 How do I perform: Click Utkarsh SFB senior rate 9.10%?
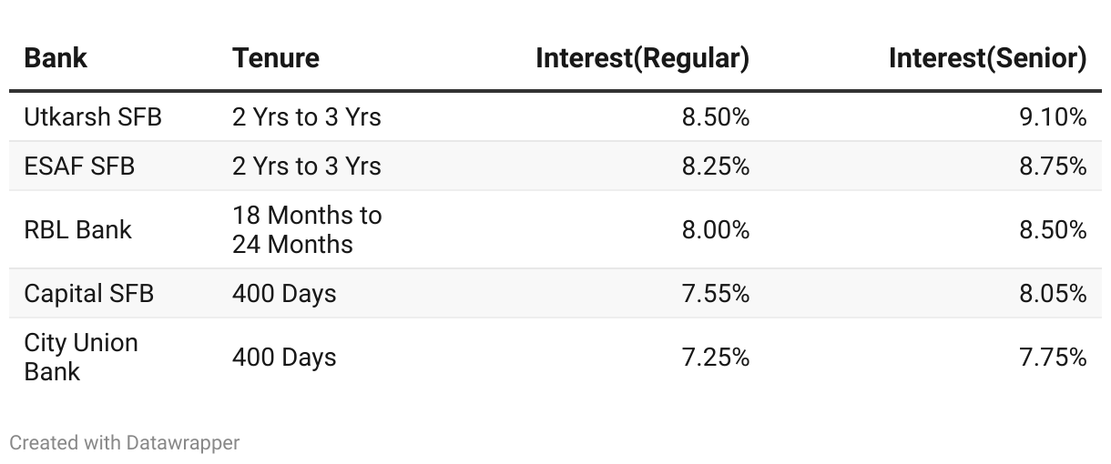tap(1053, 117)
